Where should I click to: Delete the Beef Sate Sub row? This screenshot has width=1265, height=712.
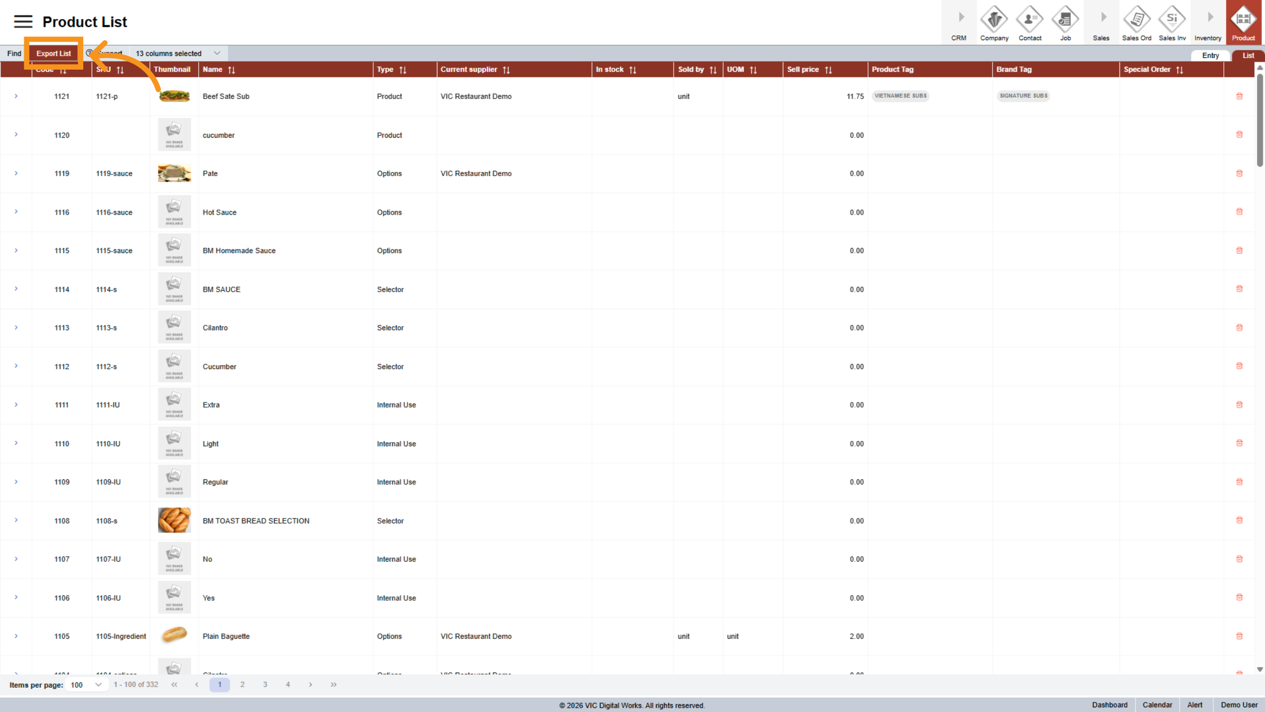(x=1239, y=96)
